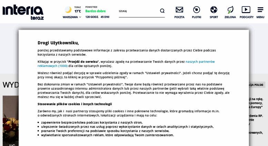Image resolution: width=268 pixels, height=146 pixels.
Task: Click the moon weather icon
Action: point(68,10)
